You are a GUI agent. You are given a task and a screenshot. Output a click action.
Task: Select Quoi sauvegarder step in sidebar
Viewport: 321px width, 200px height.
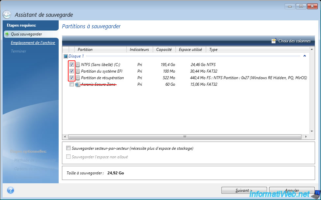[26, 34]
